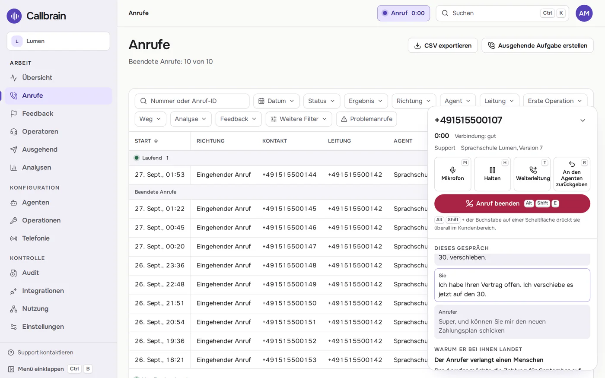Open Übersicht in the sidebar

pos(58,78)
